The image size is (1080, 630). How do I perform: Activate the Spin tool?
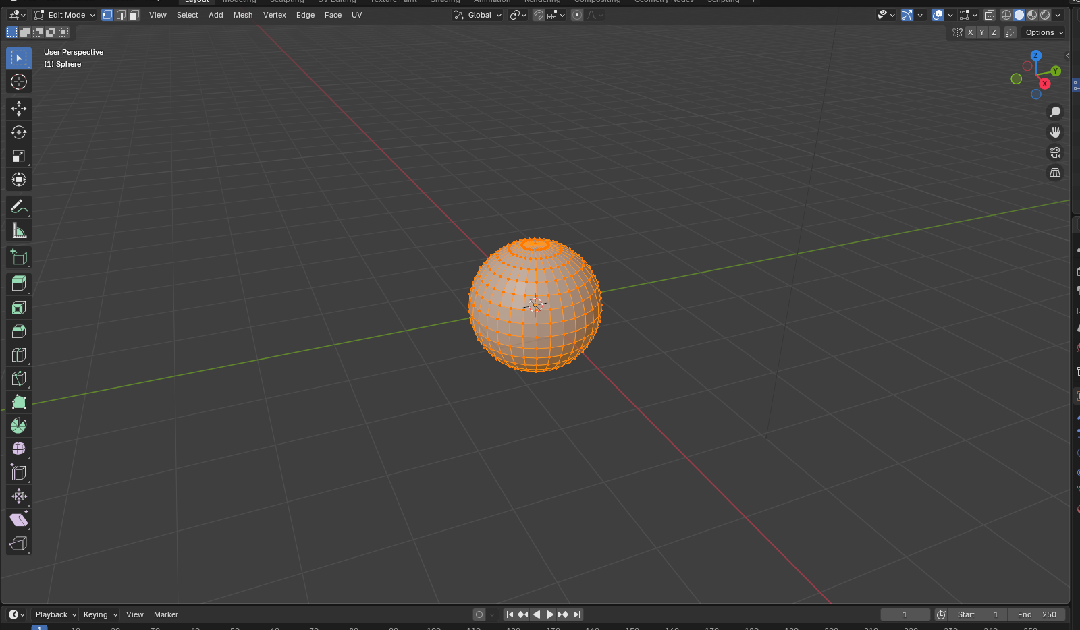point(19,426)
